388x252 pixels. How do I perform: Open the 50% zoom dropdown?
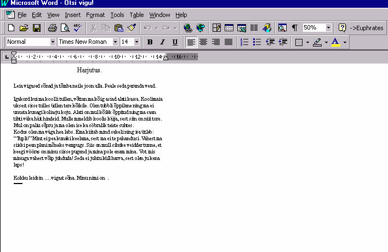tap(328, 27)
